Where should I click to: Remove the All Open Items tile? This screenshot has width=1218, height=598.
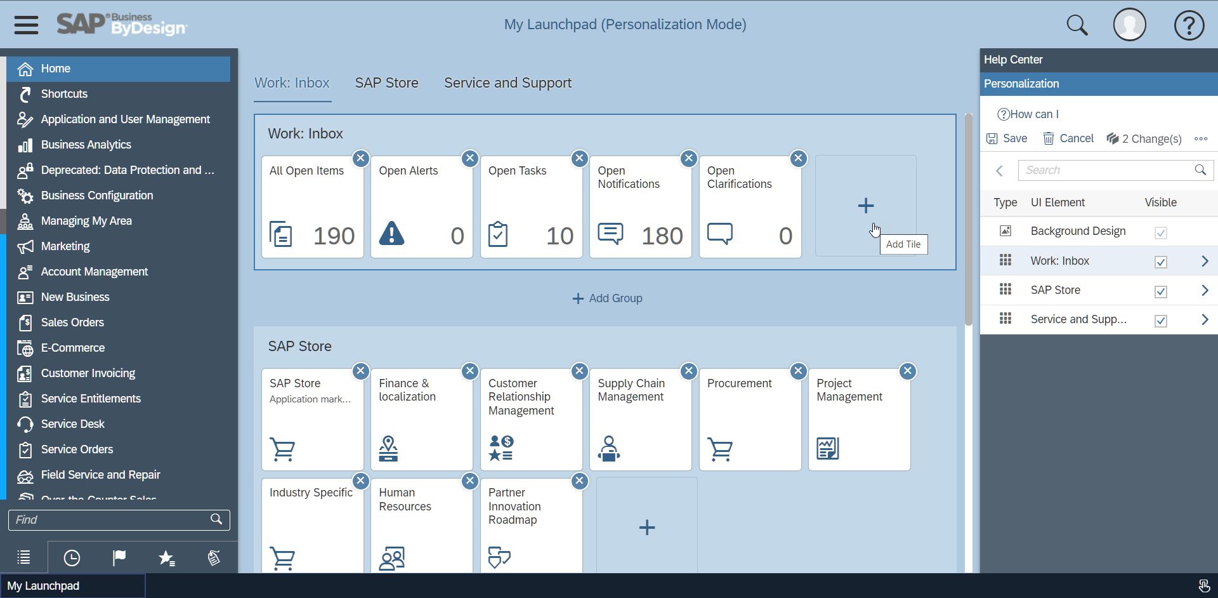(x=360, y=159)
